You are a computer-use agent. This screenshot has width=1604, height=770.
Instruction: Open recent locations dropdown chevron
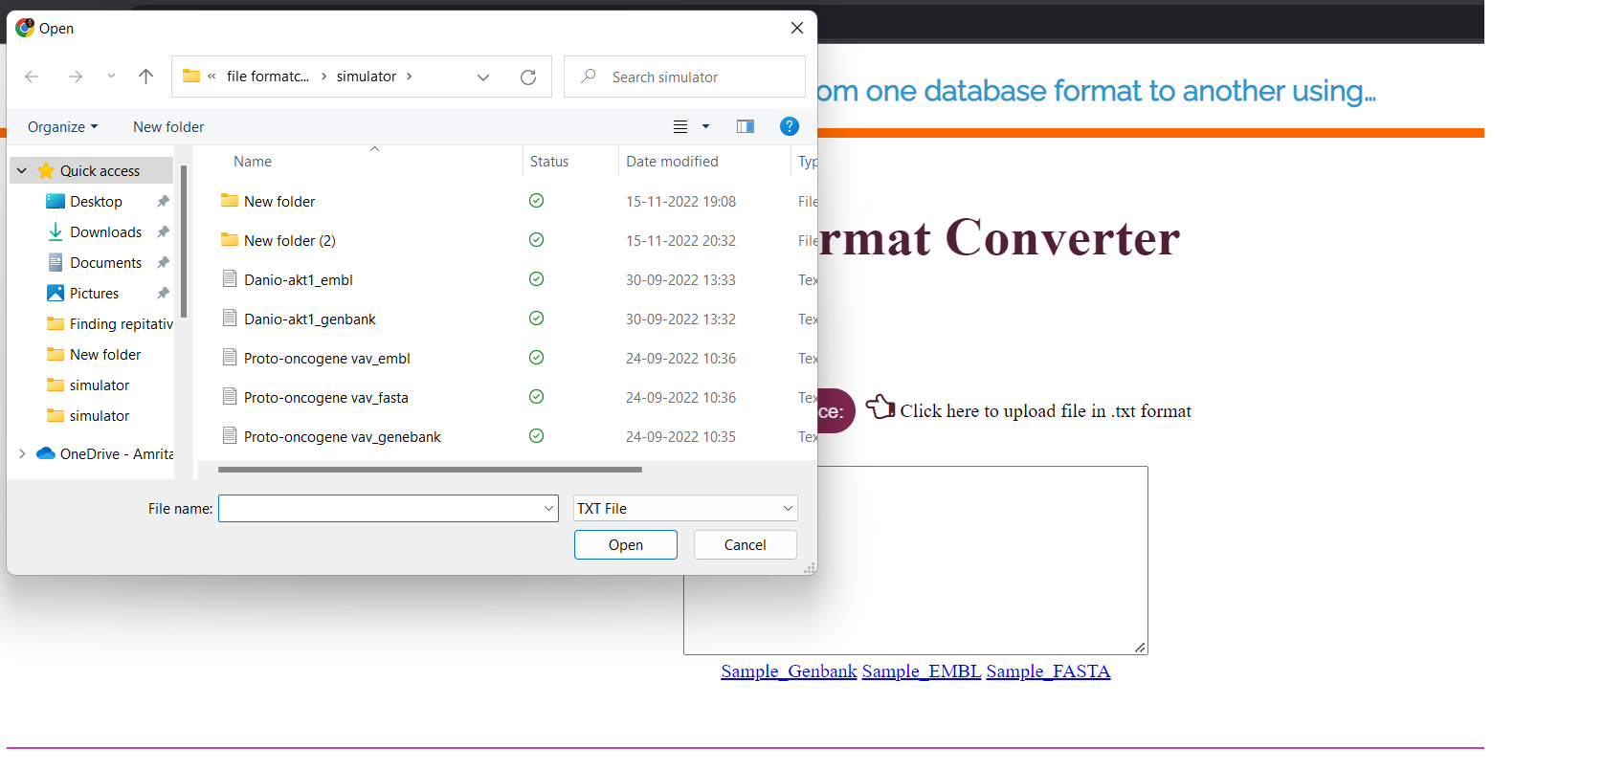111,77
